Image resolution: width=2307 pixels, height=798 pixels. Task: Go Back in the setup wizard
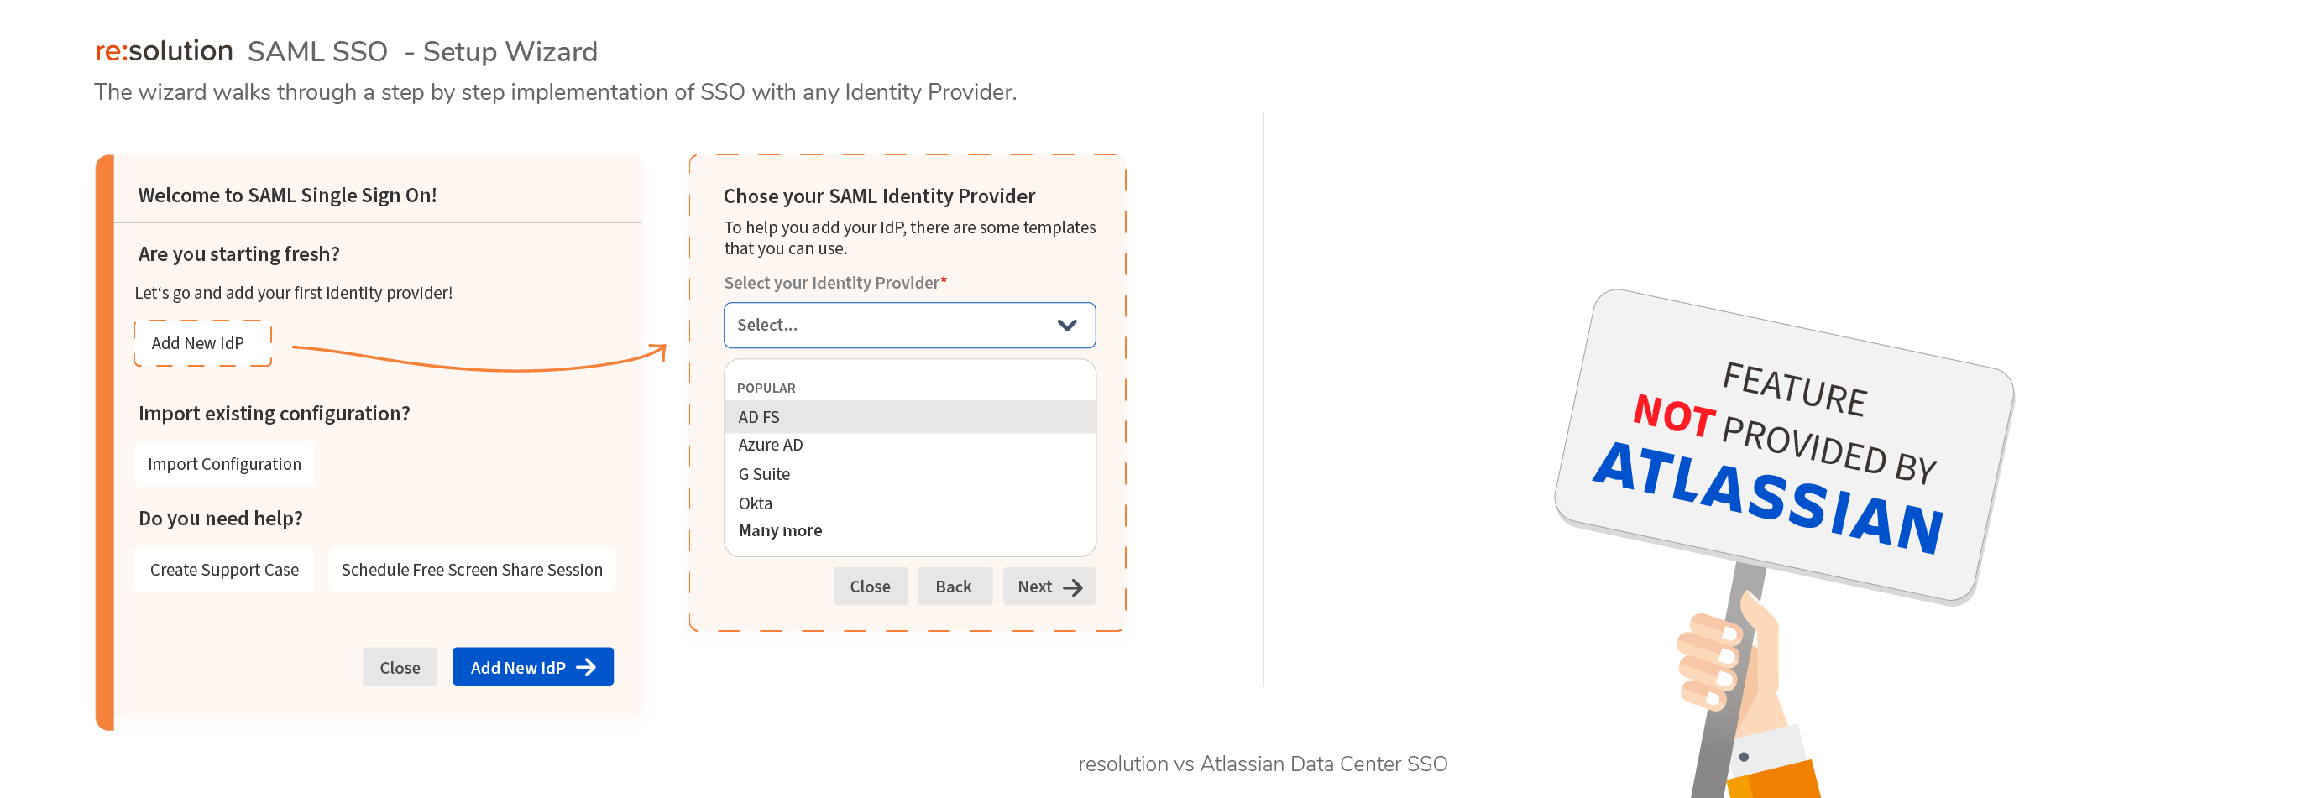[955, 587]
